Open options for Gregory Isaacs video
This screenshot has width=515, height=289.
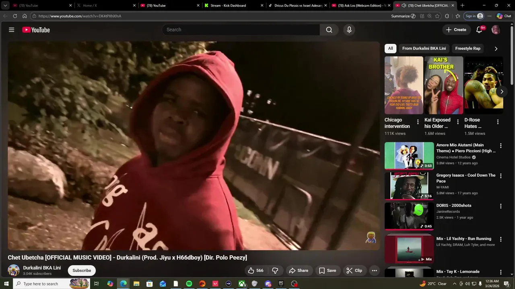tap(501, 176)
